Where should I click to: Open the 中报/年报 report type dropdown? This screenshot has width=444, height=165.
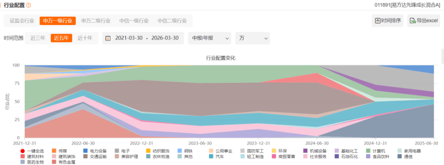click(x=209, y=38)
